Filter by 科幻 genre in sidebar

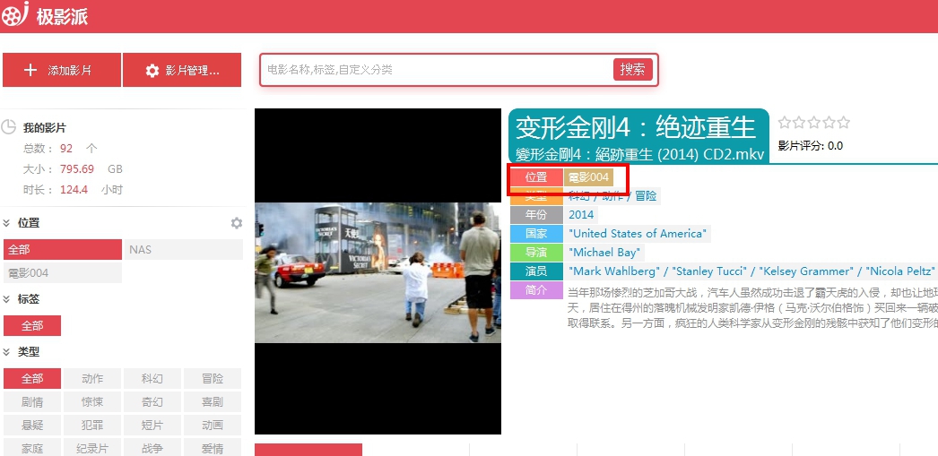152,378
